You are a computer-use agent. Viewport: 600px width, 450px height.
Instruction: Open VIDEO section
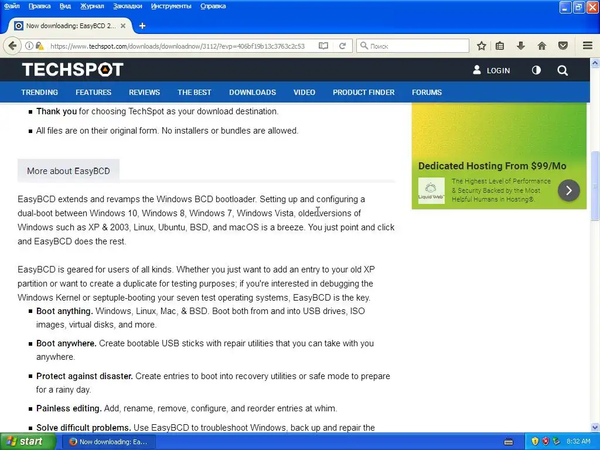coord(304,92)
